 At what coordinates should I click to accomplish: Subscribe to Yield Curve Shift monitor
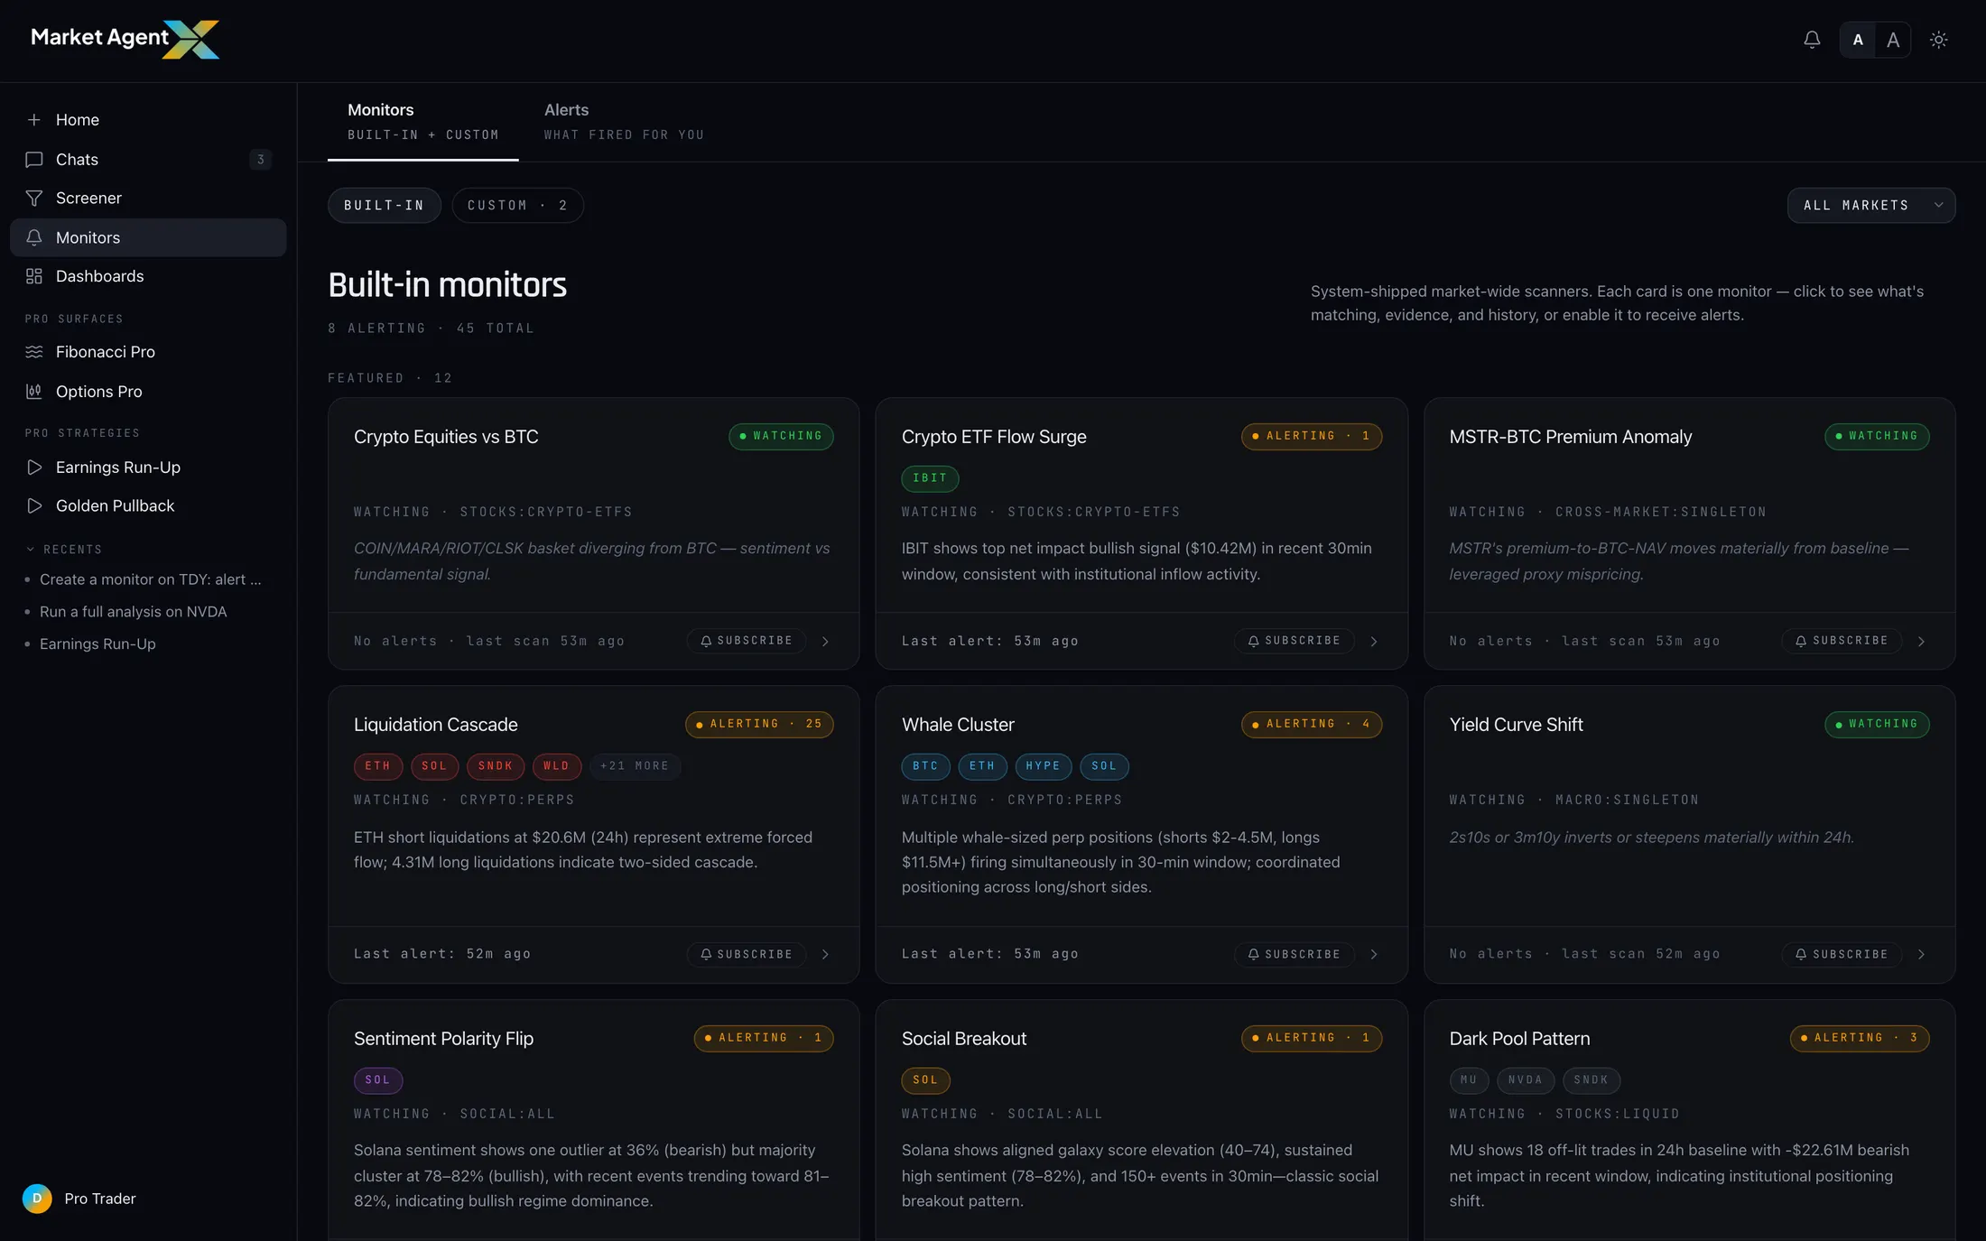click(1842, 954)
